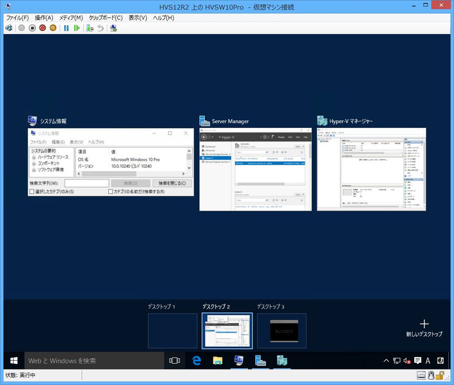
Task: Click the scroll-down arrow in system info list
Action: tap(189, 168)
